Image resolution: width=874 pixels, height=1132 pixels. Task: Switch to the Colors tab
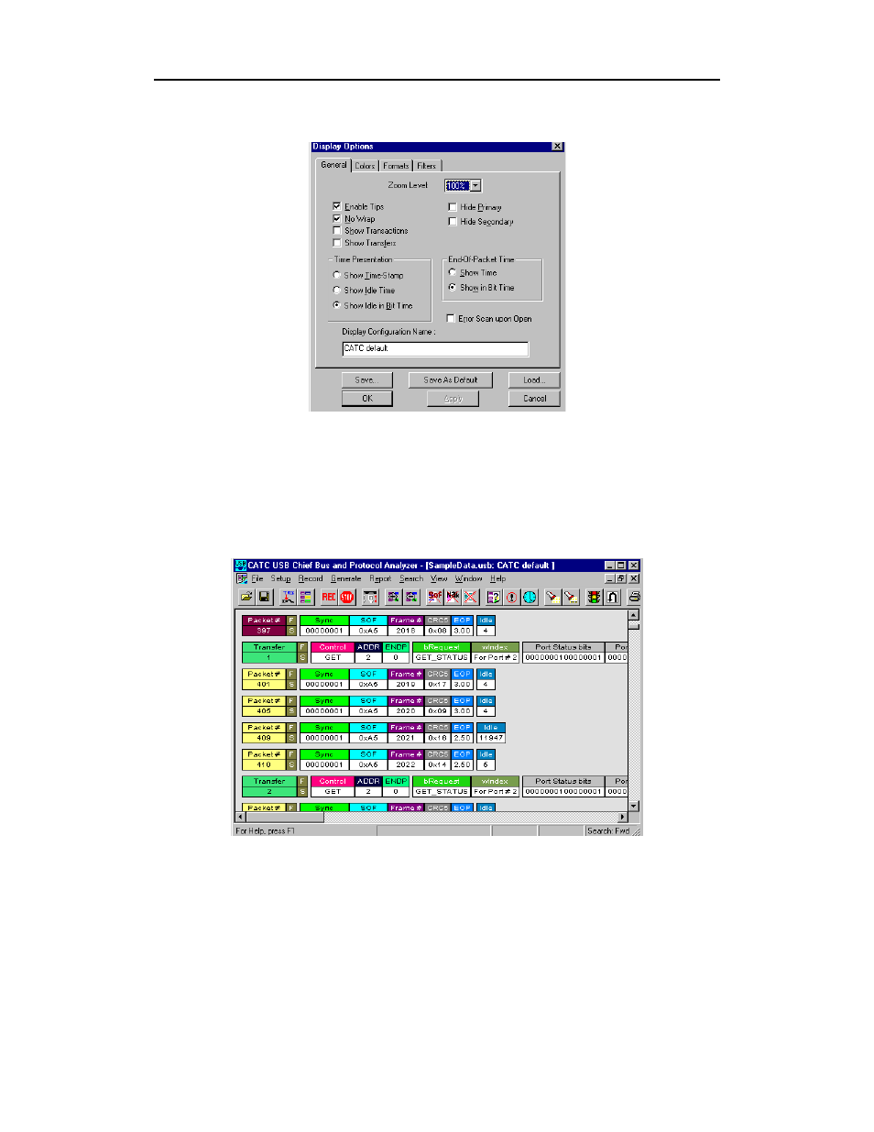pos(365,166)
